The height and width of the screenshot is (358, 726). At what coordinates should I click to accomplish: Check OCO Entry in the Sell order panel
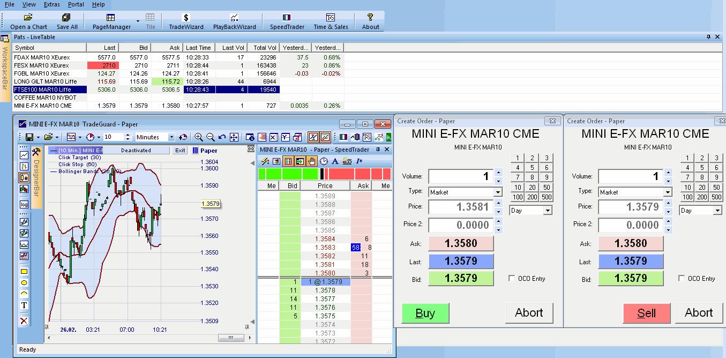tap(682, 278)
